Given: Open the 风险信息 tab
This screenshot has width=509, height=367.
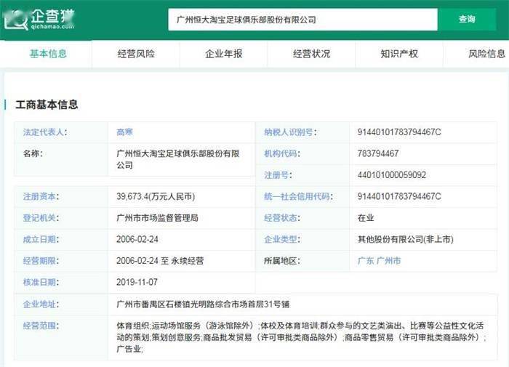Looking at the screenshot, I should [x=487, y=54].
